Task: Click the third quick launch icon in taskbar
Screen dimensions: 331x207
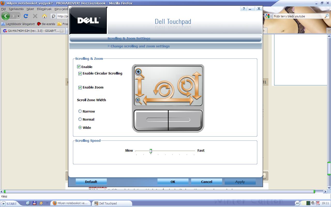Action: tap(41, 203)
